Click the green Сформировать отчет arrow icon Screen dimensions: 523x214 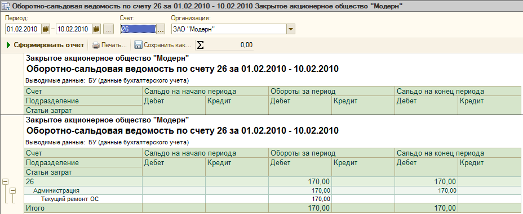pos(8,45)
